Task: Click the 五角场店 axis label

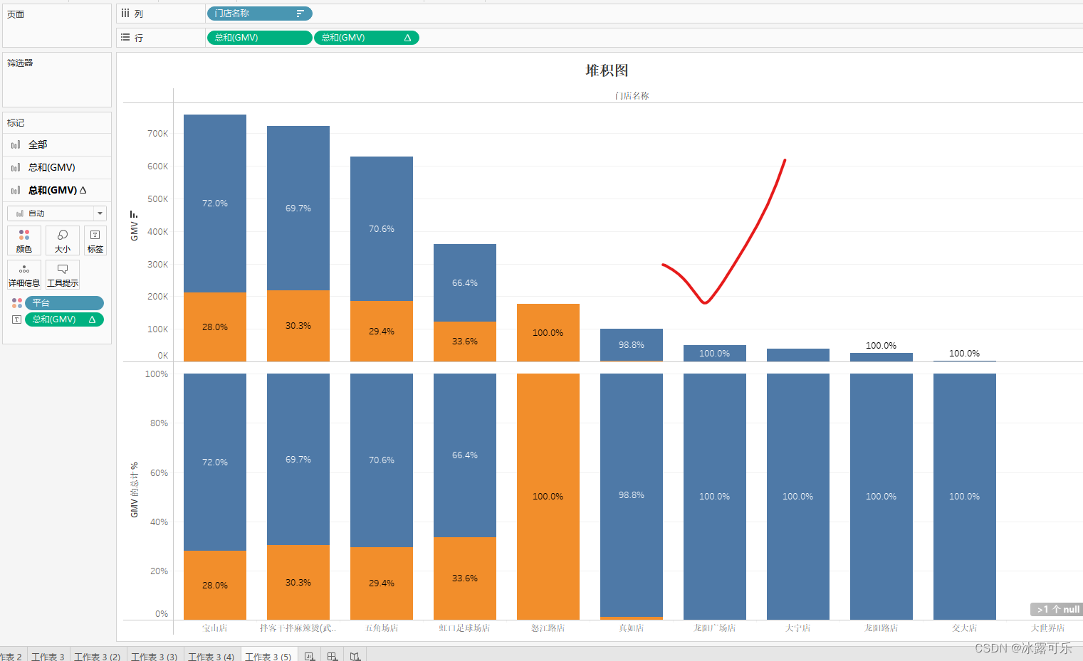Action: (382, 628)
